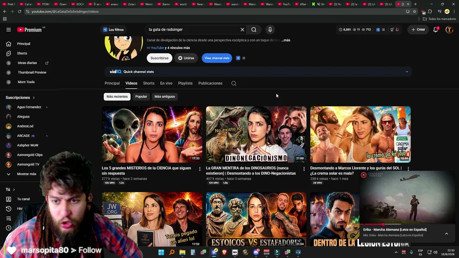Select the Más recientes sort chip
The height and width of the screenshot is (258, 459).
pos(117,97)
